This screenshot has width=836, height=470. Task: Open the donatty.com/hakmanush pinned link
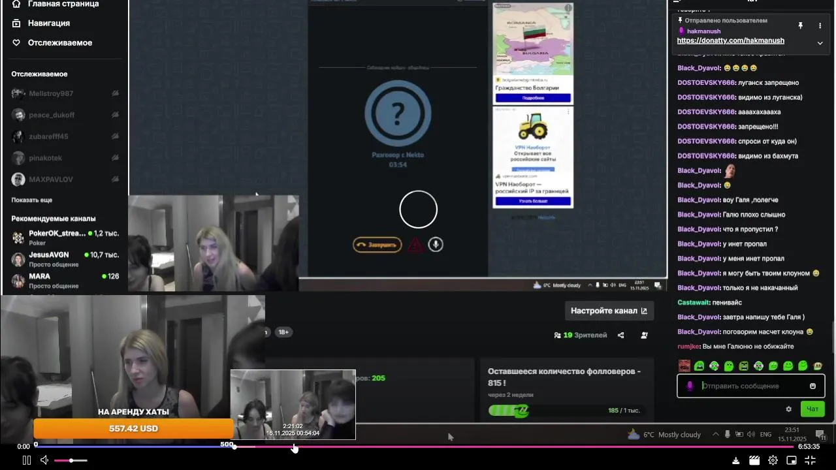point(730,40)
